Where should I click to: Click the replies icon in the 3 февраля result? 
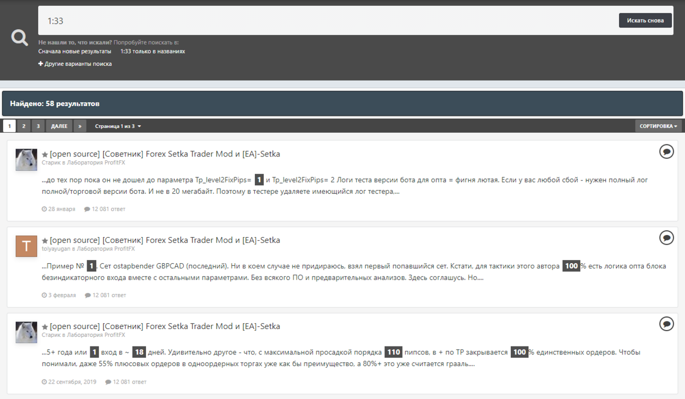click(88, 296)
